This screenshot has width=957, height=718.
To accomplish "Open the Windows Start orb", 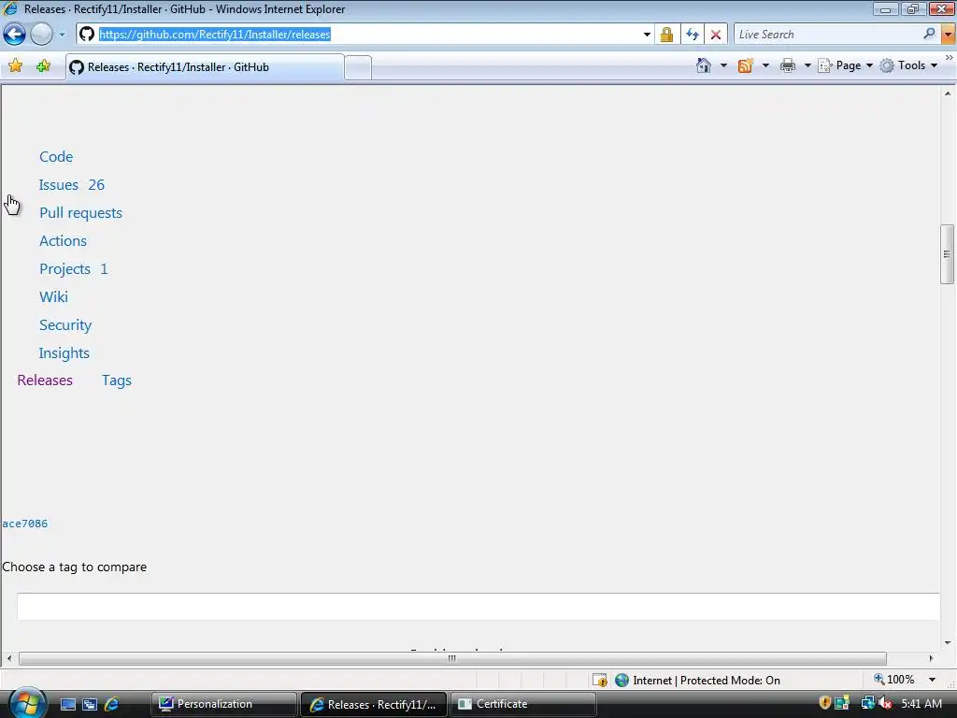I will pyautogui.click(x=26, y=704).
